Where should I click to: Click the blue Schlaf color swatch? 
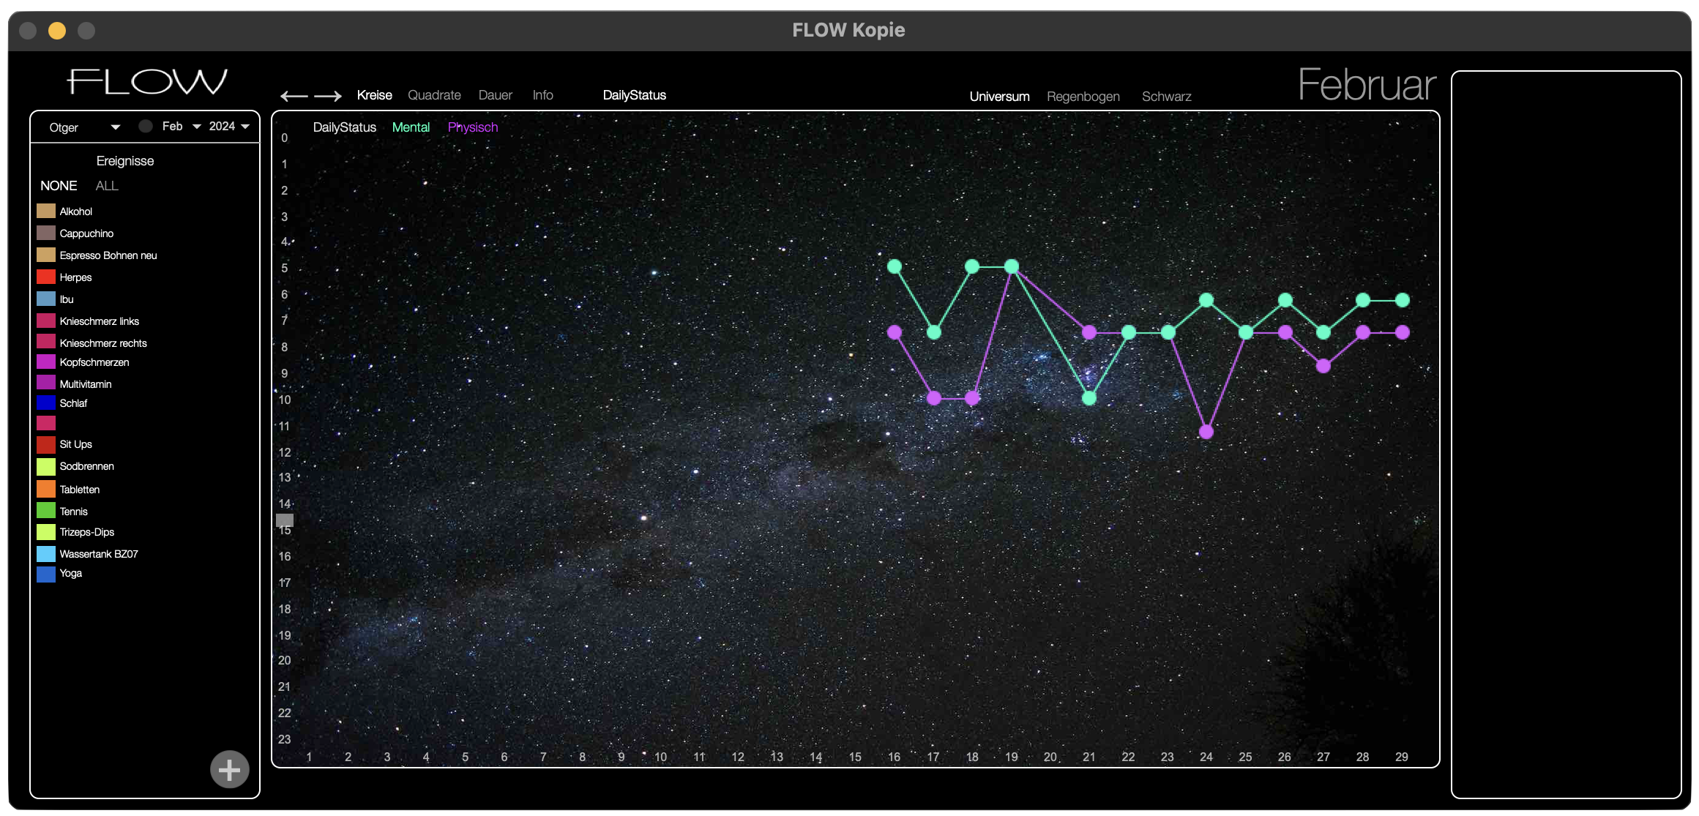tap(46, 403)
